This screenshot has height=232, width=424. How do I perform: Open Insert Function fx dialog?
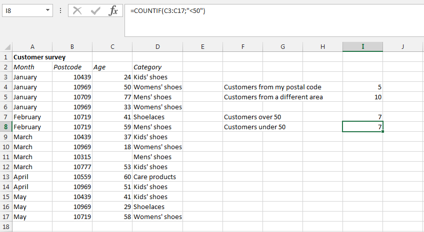pyautogui.click(x=113, y=10)
